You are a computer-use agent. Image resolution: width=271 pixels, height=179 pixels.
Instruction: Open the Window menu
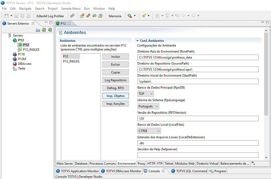pyautogui.click(x=99, y=9)
